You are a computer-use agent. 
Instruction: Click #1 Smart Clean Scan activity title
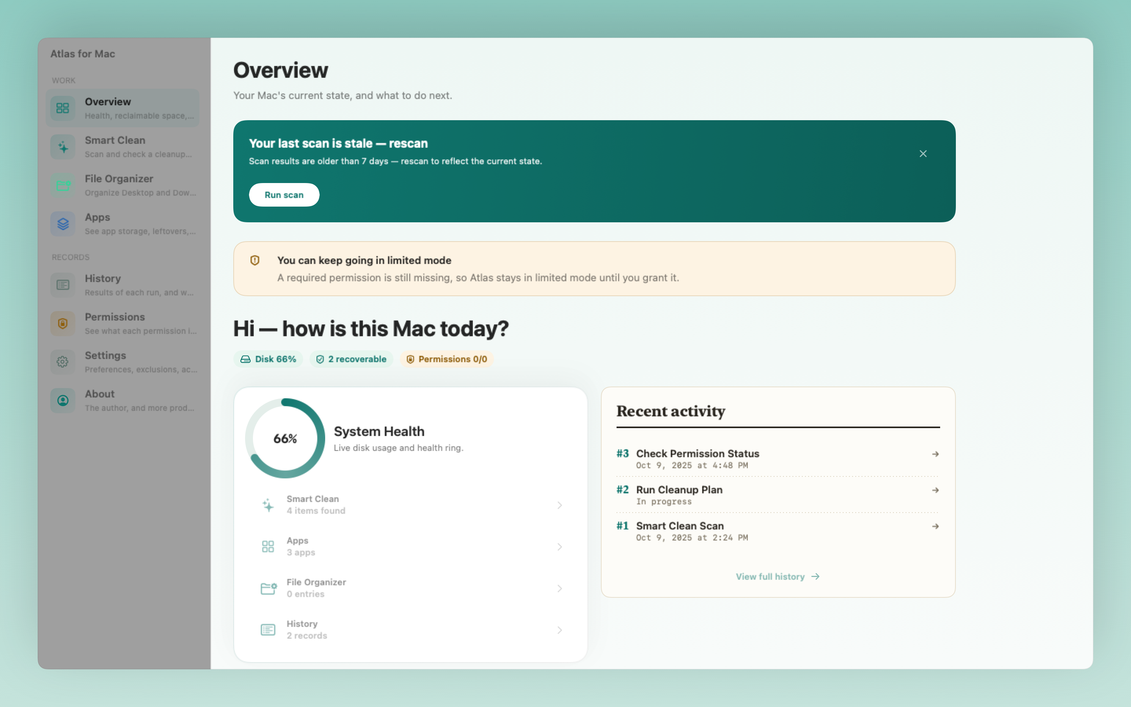pos(679,526)
